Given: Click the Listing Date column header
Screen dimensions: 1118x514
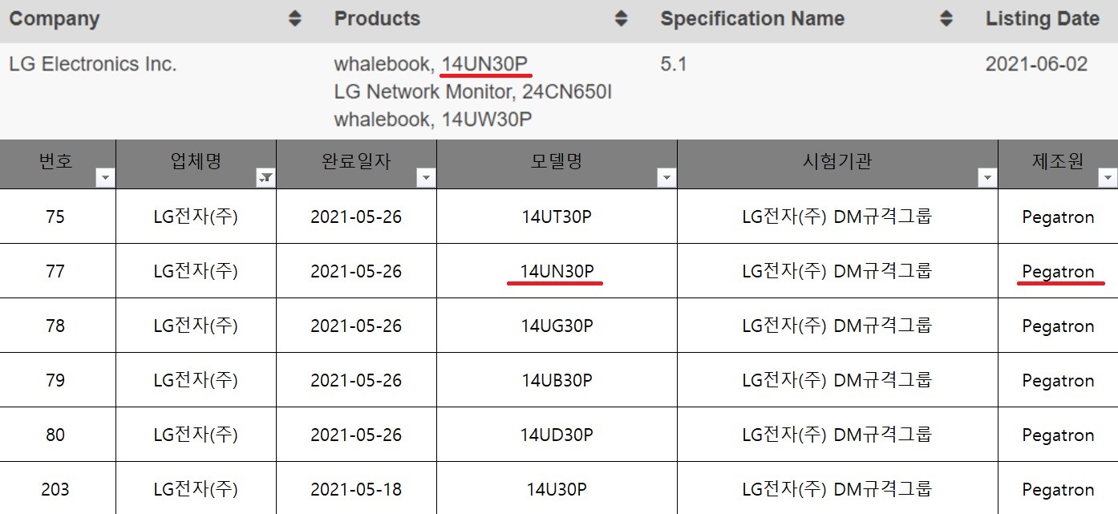Looking at the screenshot, I should [1042, 18].
